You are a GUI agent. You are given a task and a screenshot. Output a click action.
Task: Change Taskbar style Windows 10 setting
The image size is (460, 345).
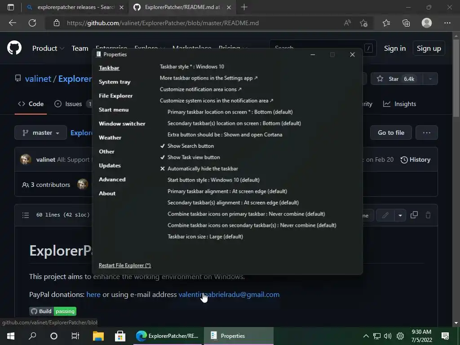tap(192, 66)
